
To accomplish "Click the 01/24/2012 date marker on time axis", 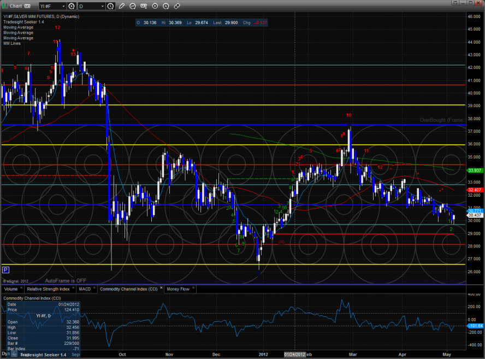I will click(x=294, y=354).
